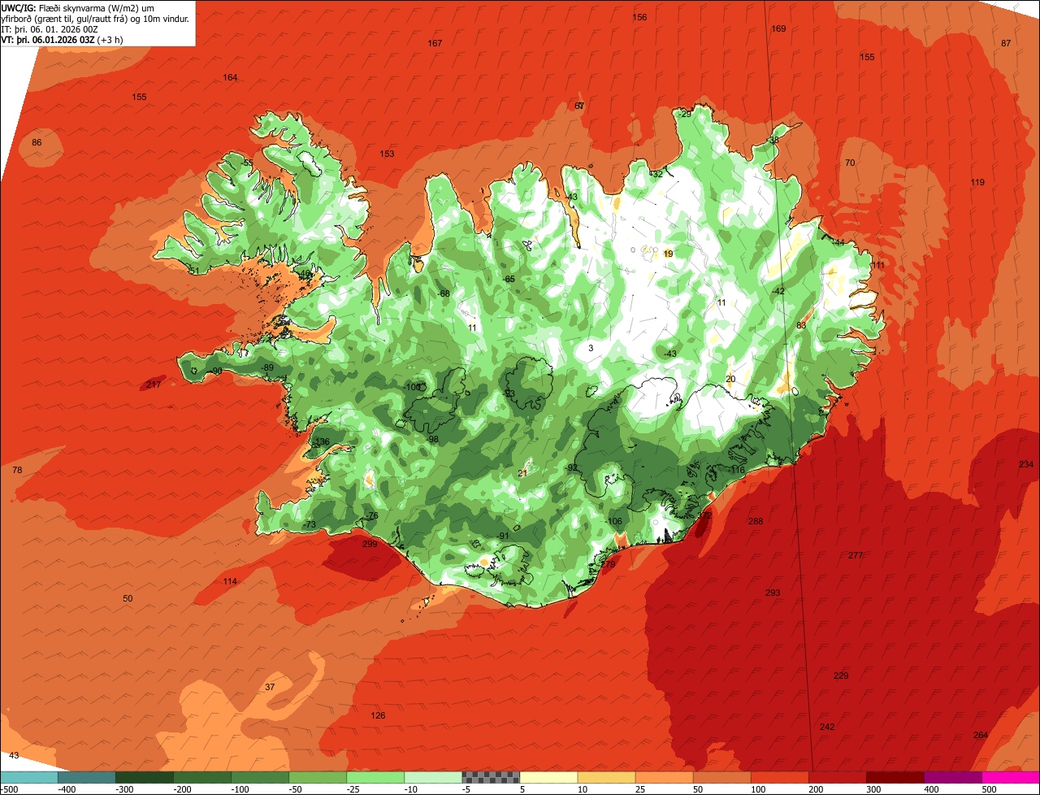Click the value 264 in the bottom right
The width and height of the screenshot is (1040, 795).
click(x=981, y=735)
